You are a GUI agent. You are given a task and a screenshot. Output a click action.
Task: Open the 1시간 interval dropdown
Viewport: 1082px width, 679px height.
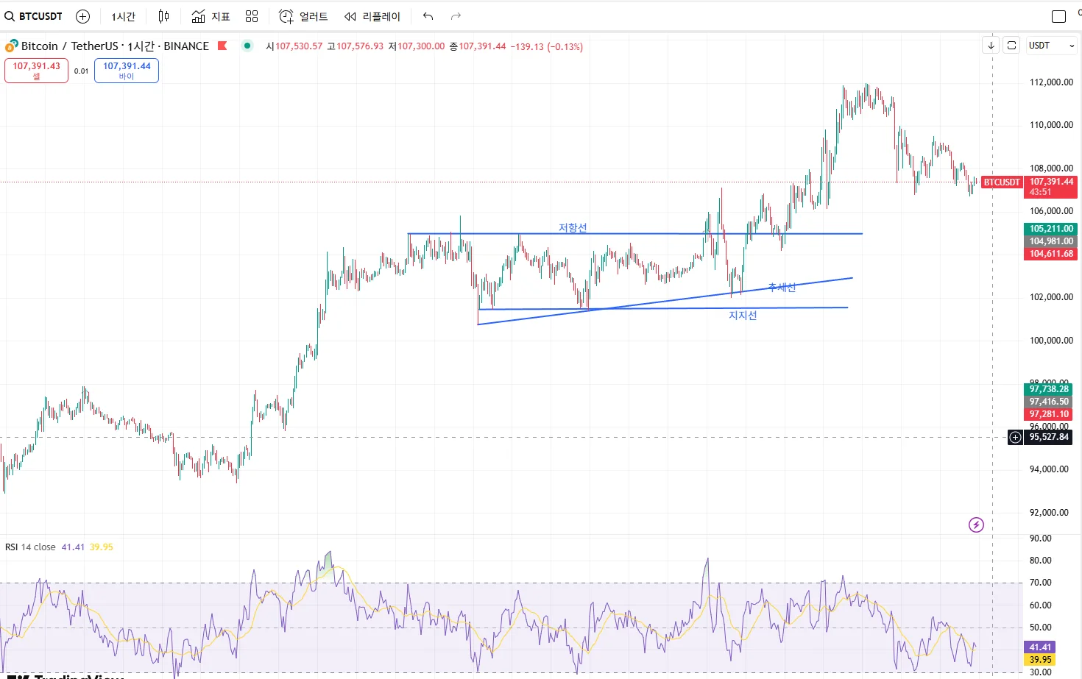(x=124, y=16)
